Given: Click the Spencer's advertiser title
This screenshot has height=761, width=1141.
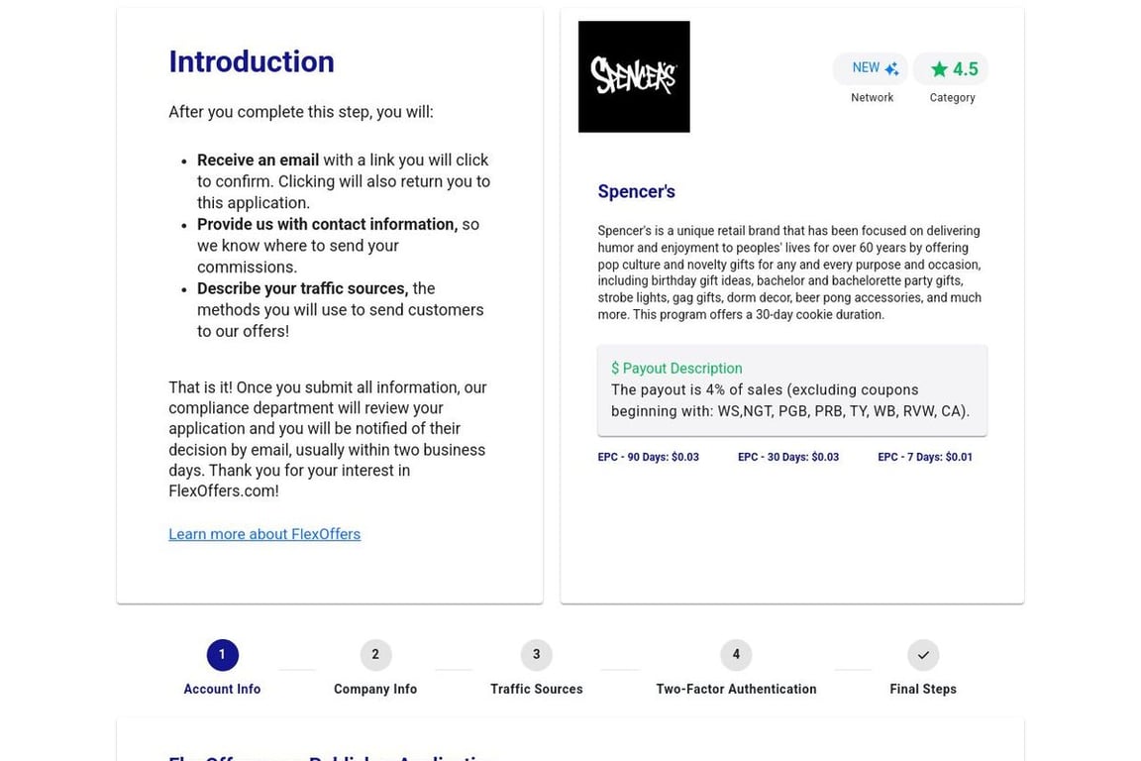Looking at the screenshot, I should coord(636,191).
